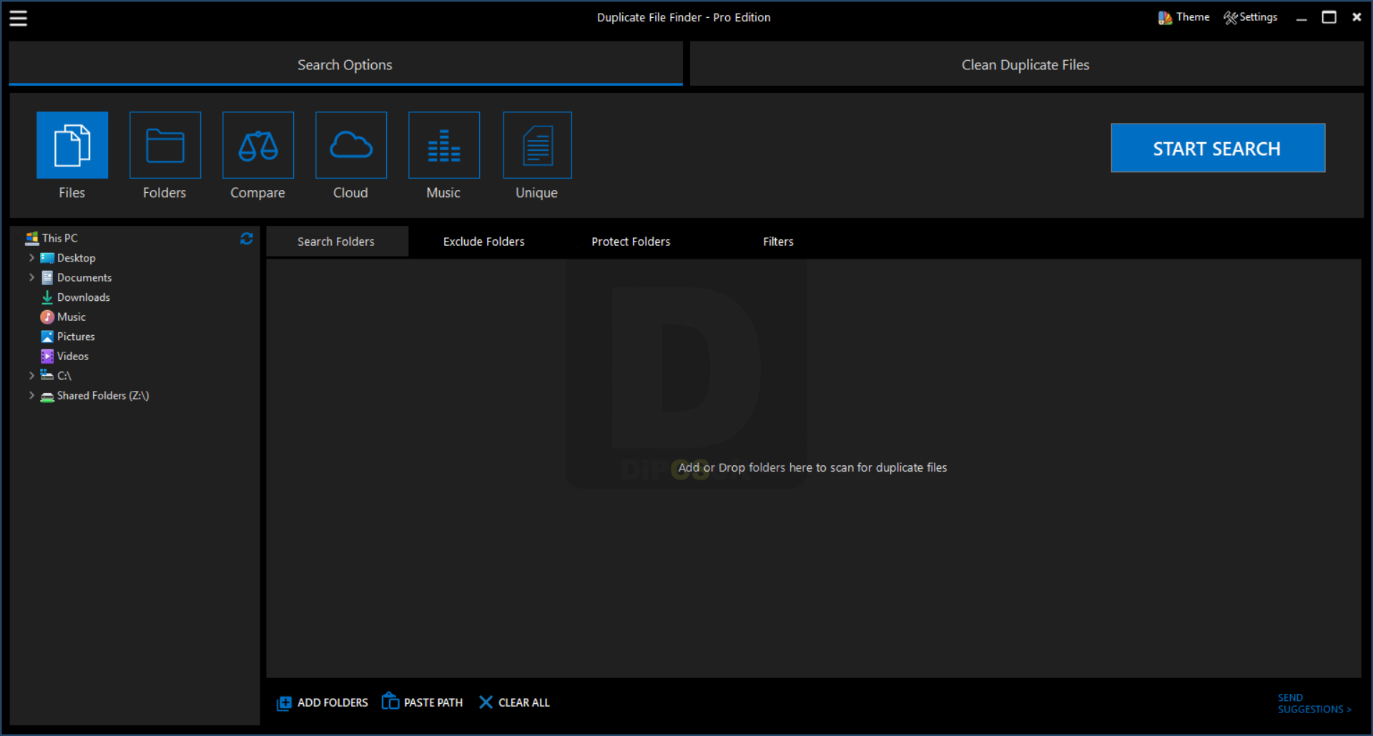This screenshot has width=1373, height=736.
Task: Expand the C:\ drive node
Action: coord(31,375)
